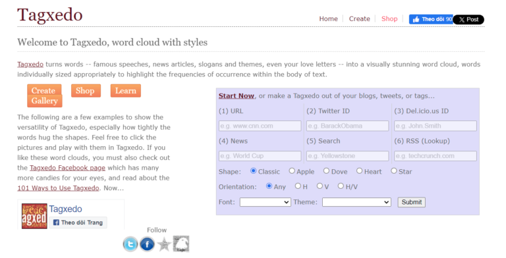Click the Welcome to Tagxedo heading
The image size is (506, 258).
coord(112,42)
